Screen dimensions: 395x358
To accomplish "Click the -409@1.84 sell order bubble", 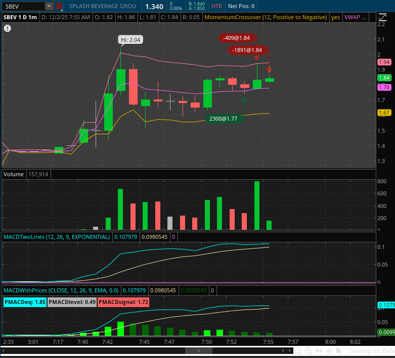I will pyautogui.click(x=237, y=38).
